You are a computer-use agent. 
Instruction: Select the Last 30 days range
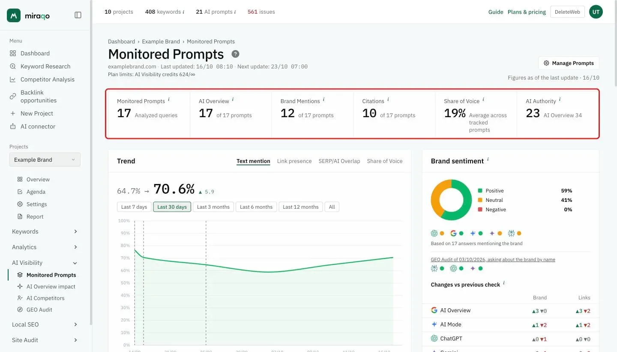point(172,207)
